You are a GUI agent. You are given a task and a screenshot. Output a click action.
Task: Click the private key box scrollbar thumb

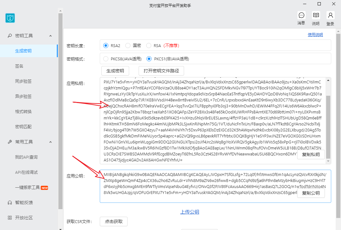pos(328,127)
